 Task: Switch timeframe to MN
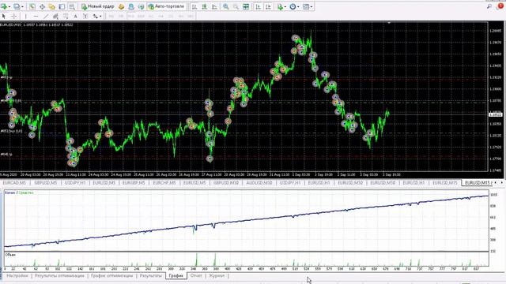(x=191, y=16)
